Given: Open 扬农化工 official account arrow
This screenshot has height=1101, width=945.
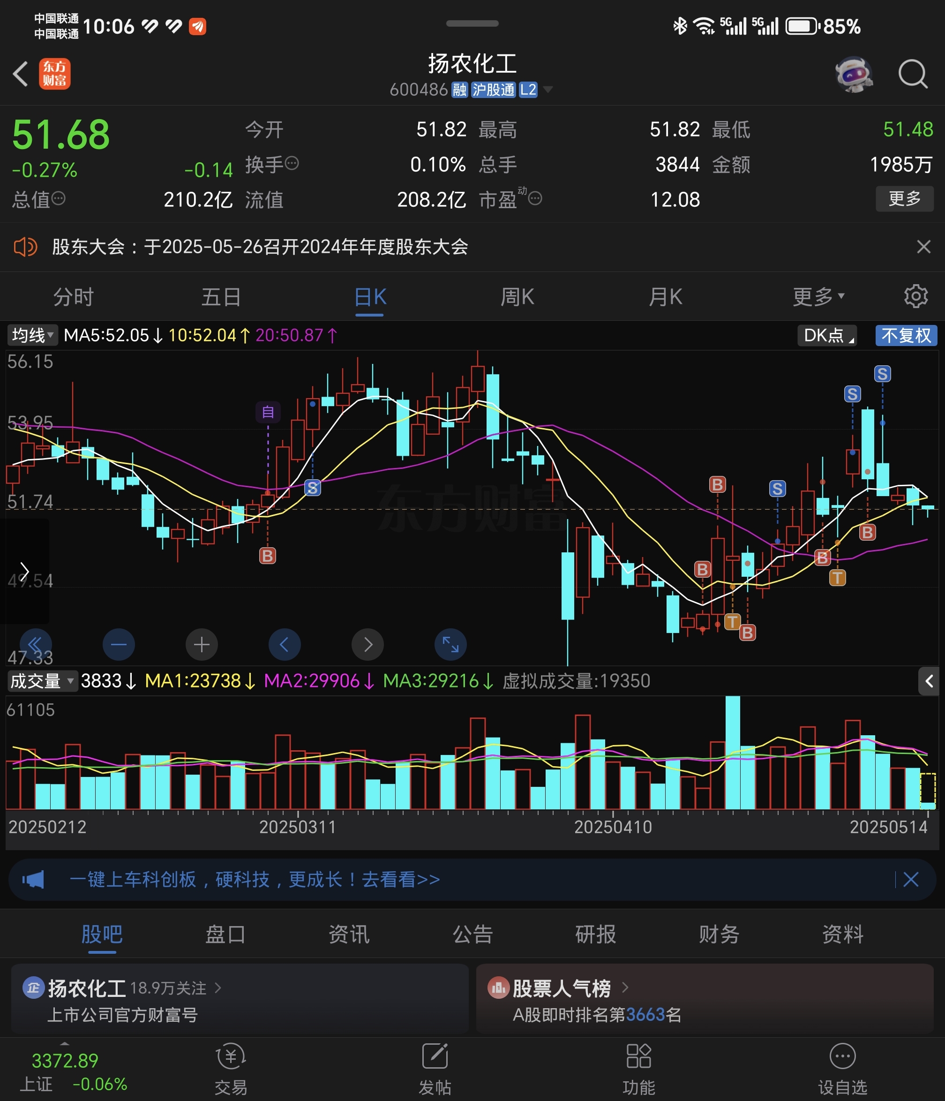Looking at the screenshot, I should [217, 988].
